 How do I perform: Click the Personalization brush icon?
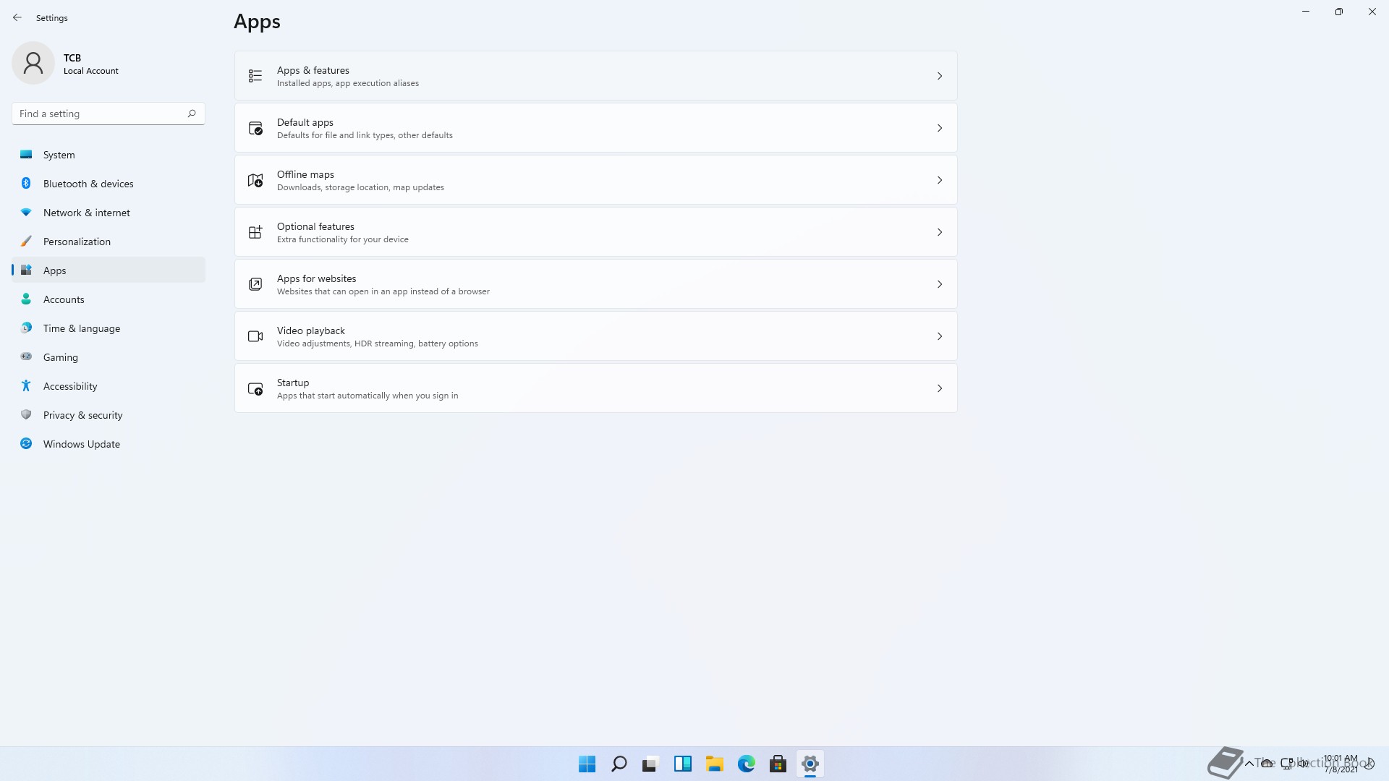coord(26,241)
